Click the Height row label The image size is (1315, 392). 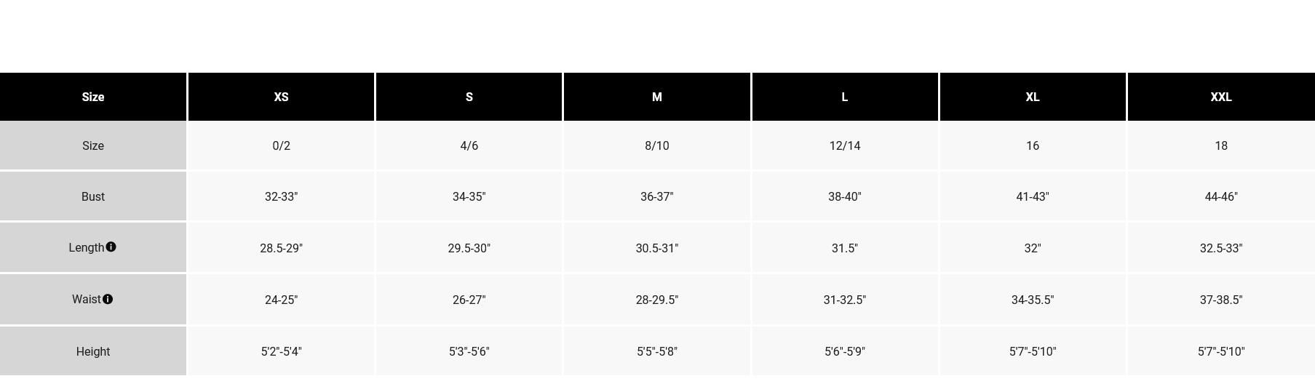coord(93,351)
